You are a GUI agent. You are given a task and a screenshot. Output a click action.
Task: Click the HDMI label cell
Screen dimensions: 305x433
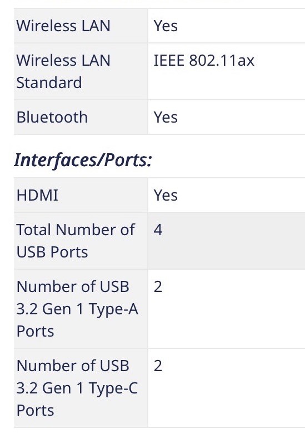click(x=81, y=195)
